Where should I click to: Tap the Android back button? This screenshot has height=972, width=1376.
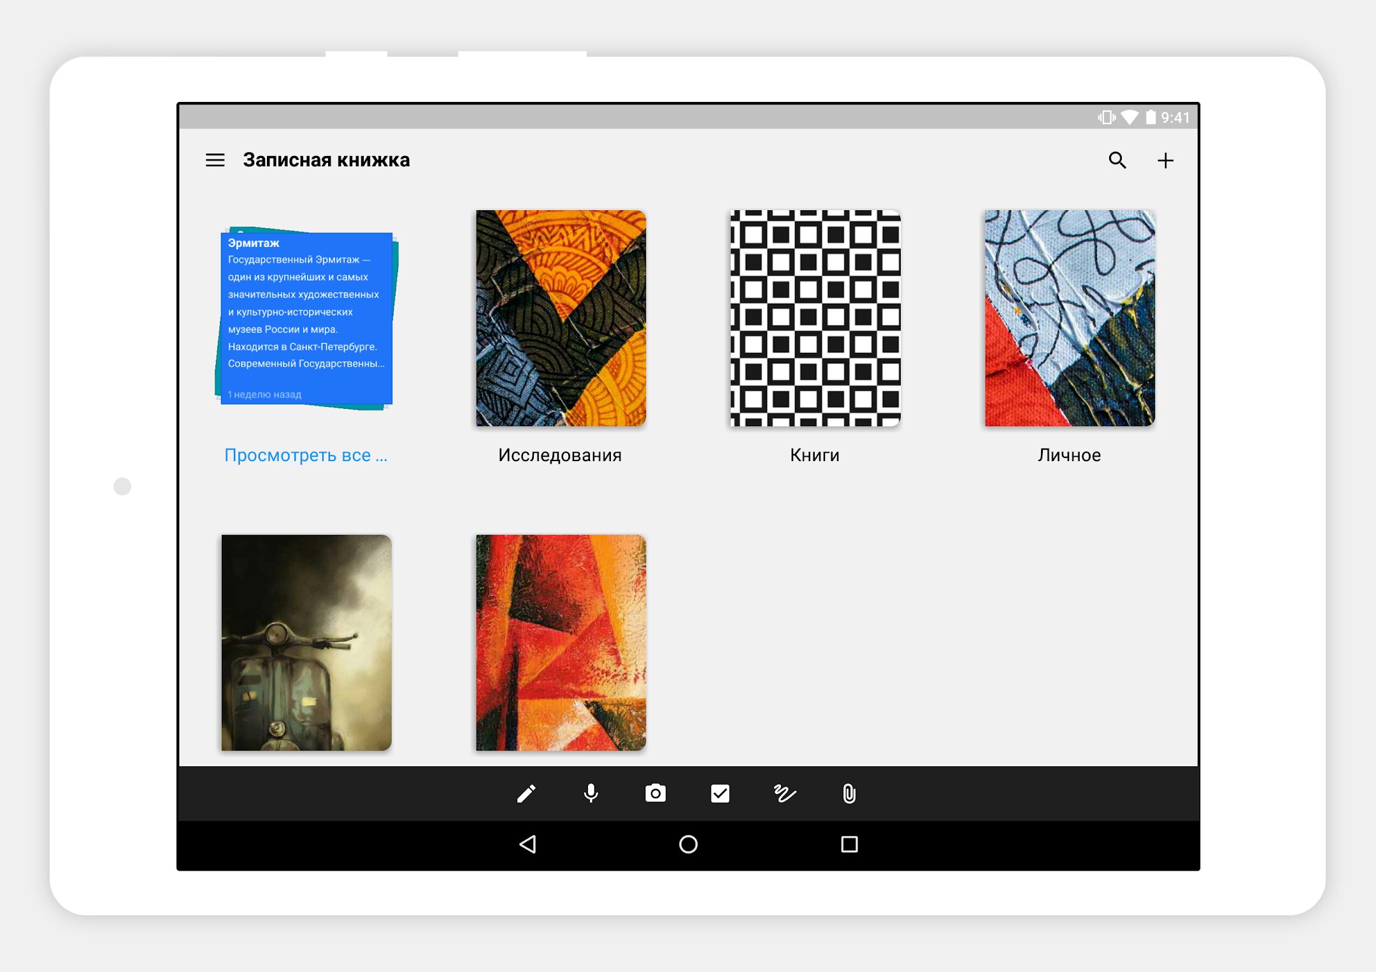coord(527,844)
